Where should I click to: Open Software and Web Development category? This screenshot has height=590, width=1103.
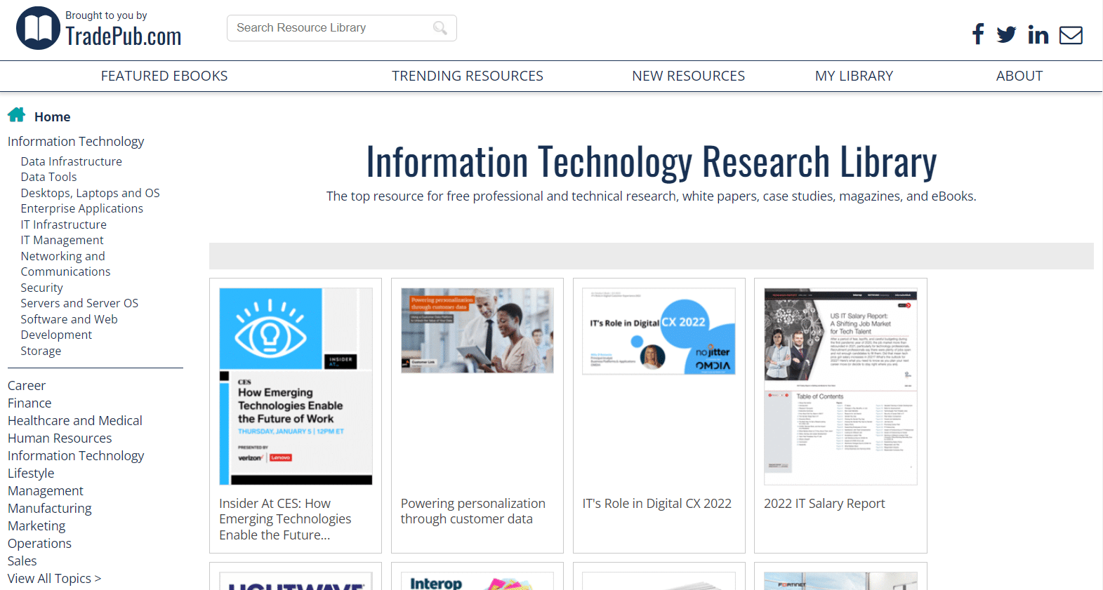click(x=69, y=327)
